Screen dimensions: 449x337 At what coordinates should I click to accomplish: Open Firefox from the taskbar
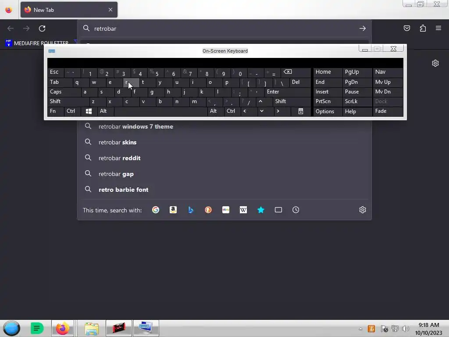62,328
